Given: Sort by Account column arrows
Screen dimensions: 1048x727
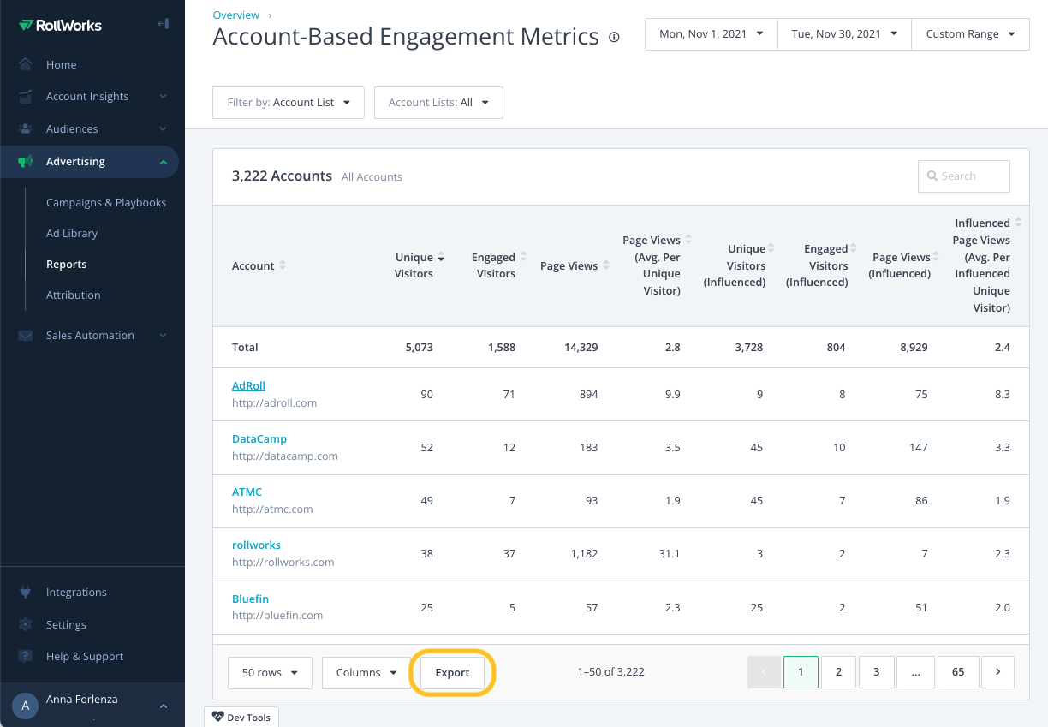Looking at the screenshot, I should 283,265.
